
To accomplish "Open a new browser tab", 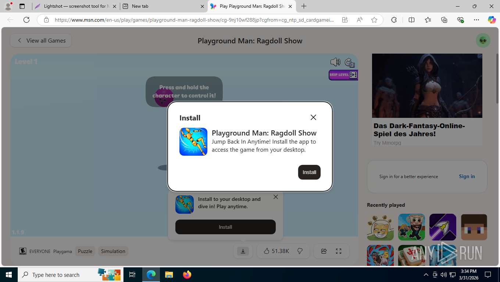I will click(304, 6).
